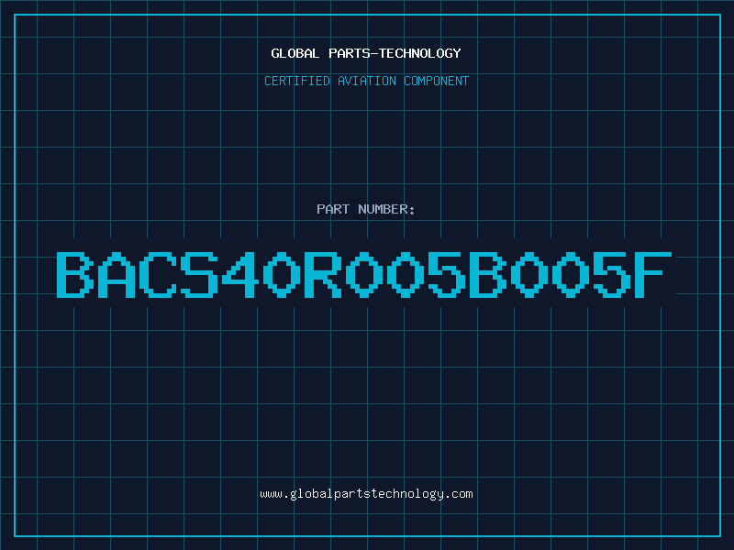Click the PART NUMBER: label
The image size is (734, 550).
[x=366, y=209]
